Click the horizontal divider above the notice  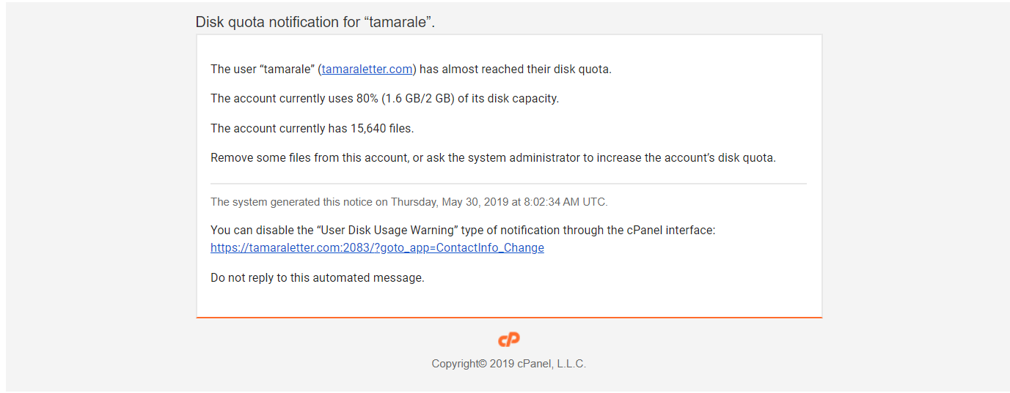coord(508,183)
